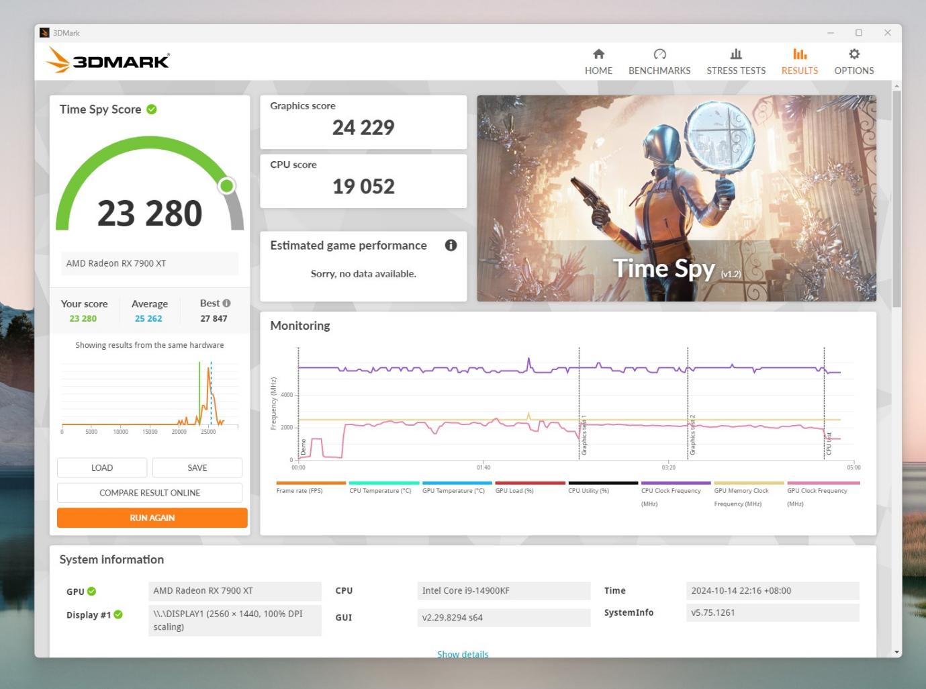Open the Estimated game performance info icon

[x=451, y=245]
